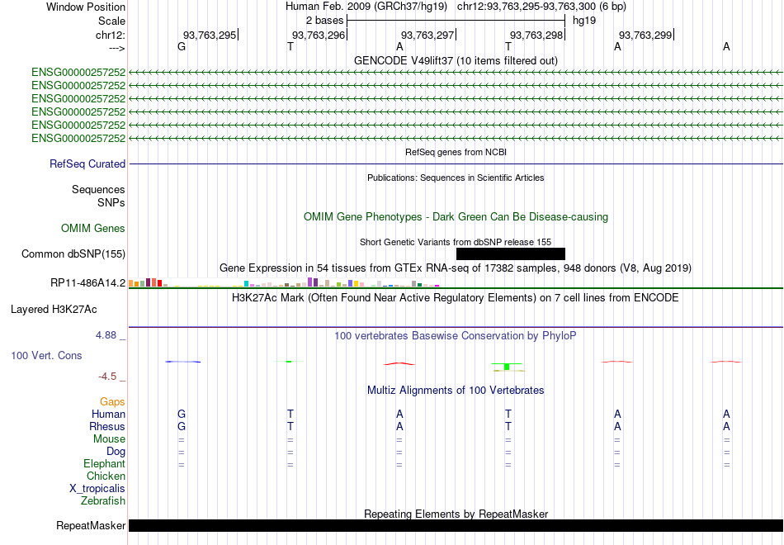Screen dimensions: 784x545
Task: Click the Mouse species label
Action: click(109, 439)
